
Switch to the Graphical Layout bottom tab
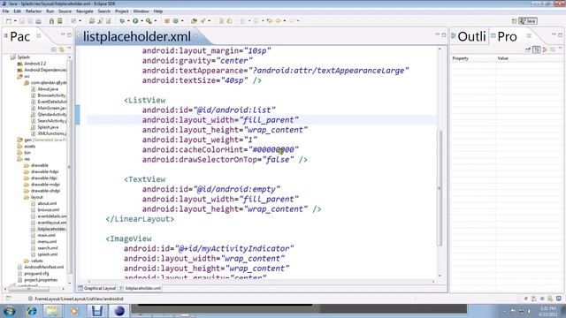click(x=96, y=288)
